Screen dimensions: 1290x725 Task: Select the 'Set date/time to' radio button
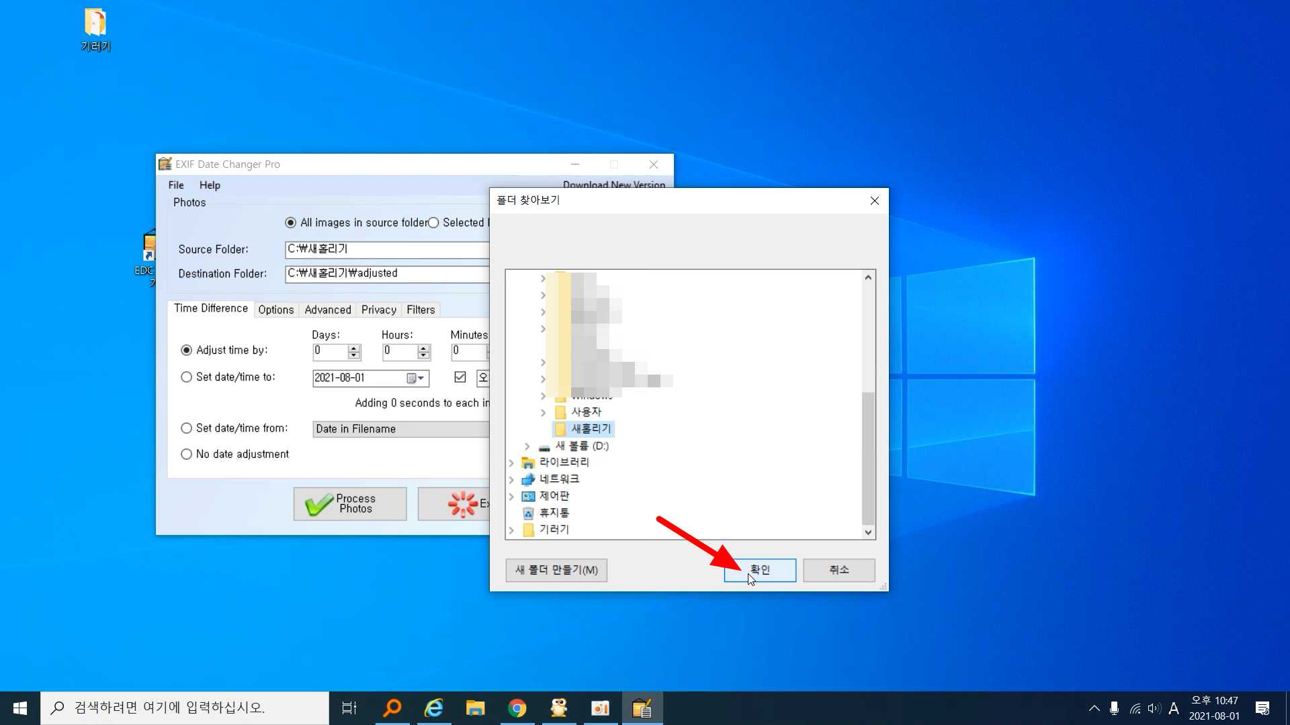tap(187, 377)
